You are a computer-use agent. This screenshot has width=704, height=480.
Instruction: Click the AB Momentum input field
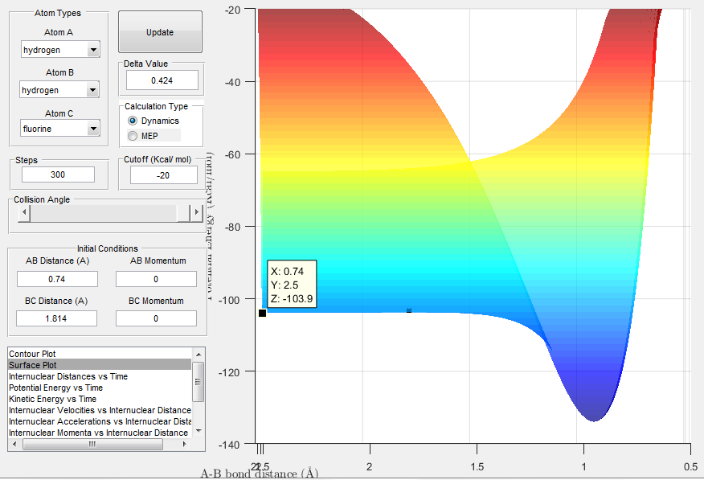156,279
